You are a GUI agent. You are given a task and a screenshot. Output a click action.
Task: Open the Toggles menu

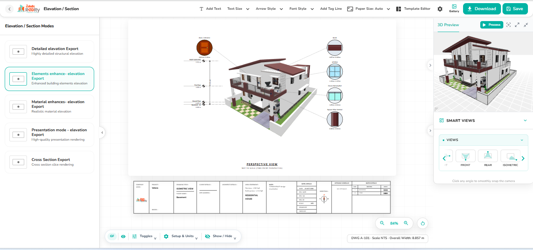pos(144,236)
